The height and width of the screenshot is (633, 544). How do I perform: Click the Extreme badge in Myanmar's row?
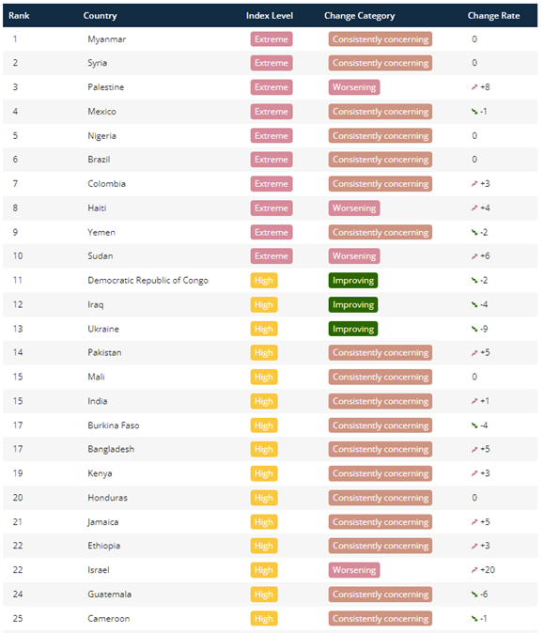coord(272,39)
